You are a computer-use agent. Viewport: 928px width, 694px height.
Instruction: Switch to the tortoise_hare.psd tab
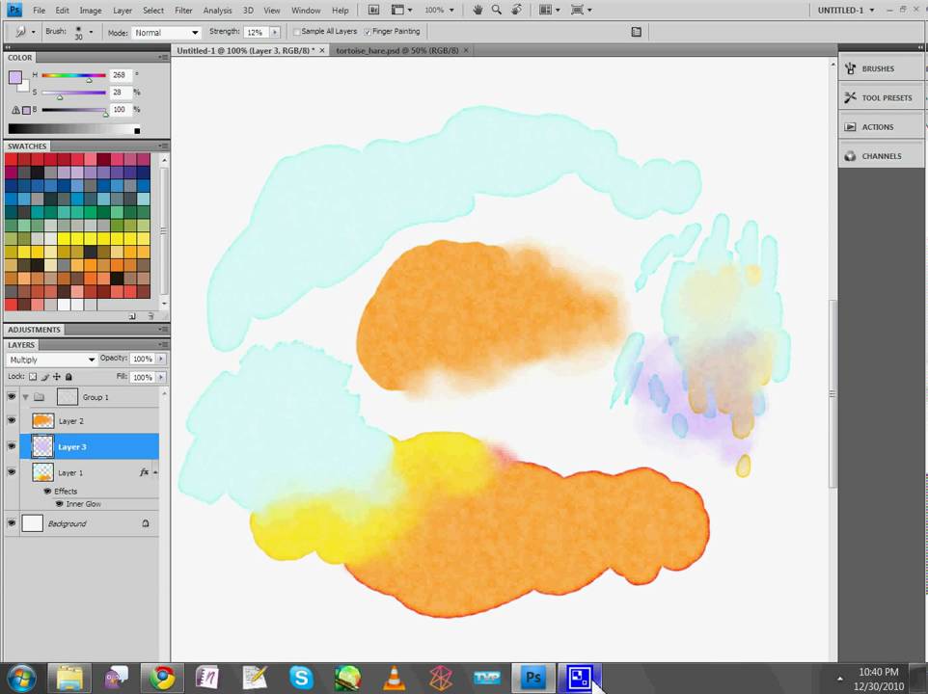[396, 50]
